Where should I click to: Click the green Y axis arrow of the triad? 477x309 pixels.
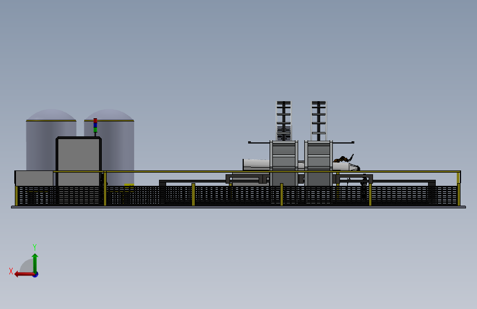pos(35,263)
